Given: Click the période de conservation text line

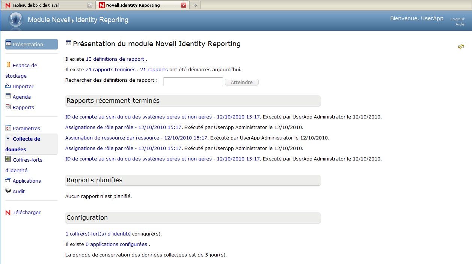Looking at the screenshot, I should 146,255.
